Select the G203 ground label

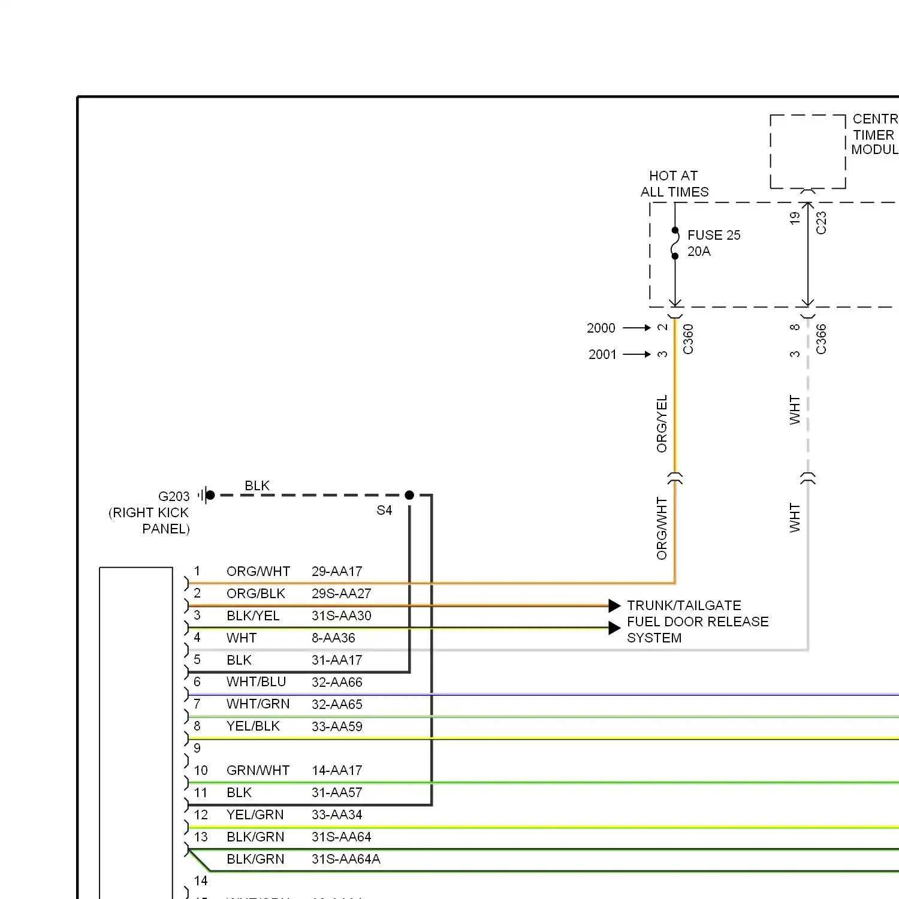coord(174,496)
